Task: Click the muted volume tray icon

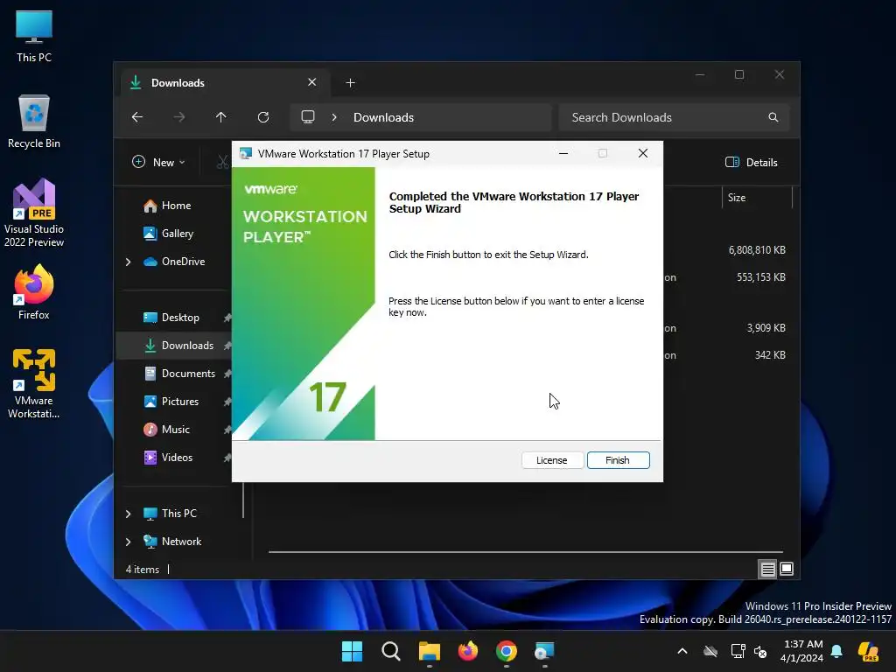Action: [x=760, y=651]
